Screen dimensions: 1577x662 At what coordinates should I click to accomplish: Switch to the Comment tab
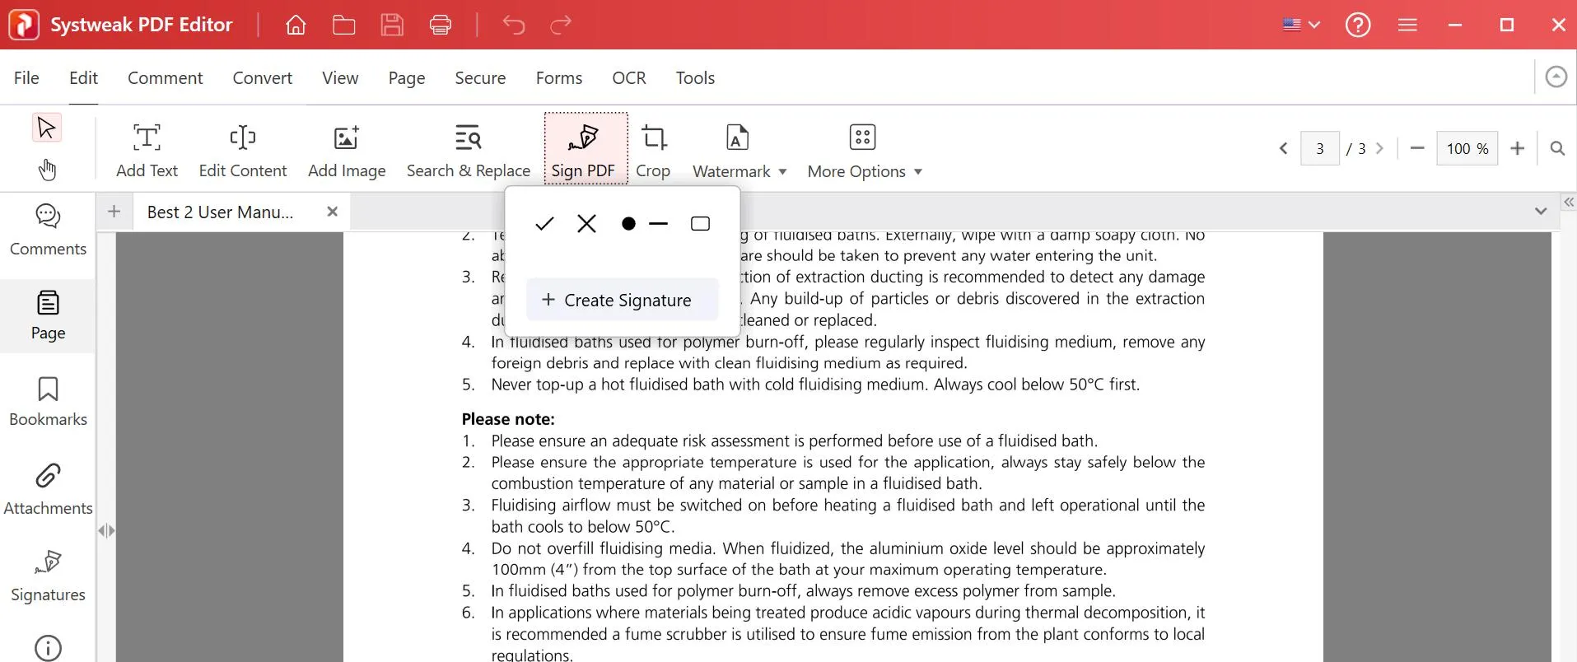pos(165,78)
